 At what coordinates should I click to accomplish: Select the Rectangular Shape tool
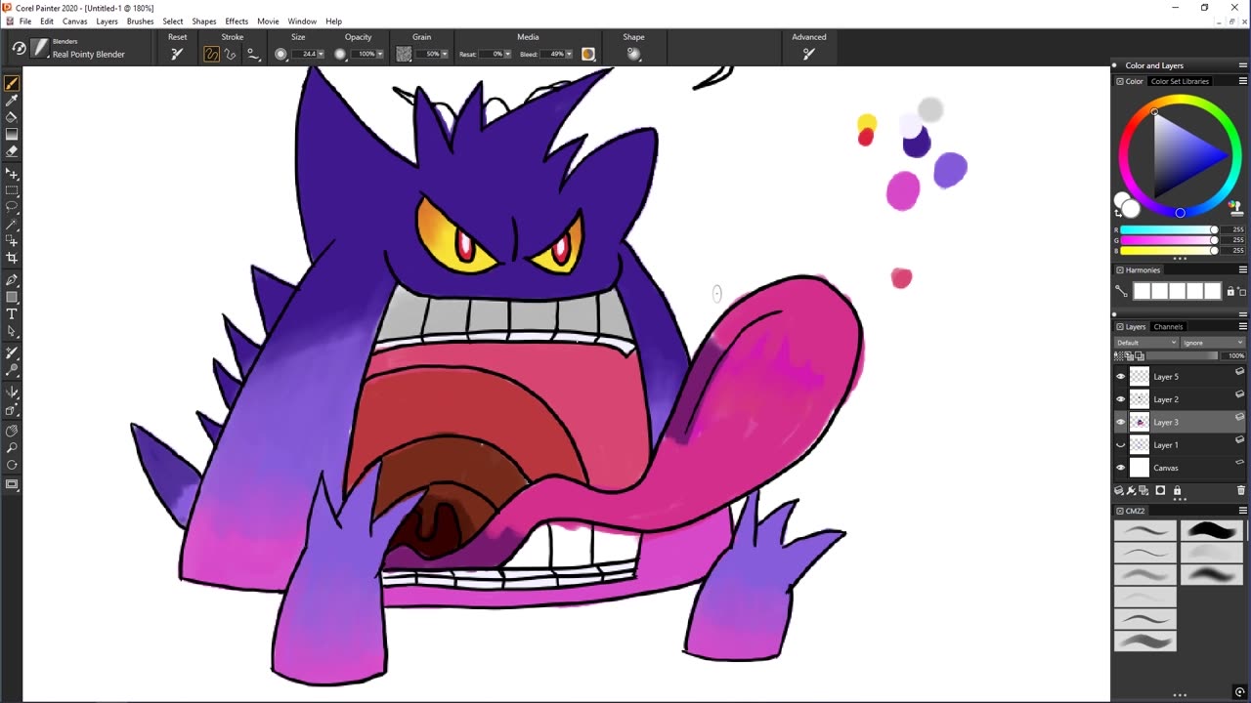pos(12,297)
